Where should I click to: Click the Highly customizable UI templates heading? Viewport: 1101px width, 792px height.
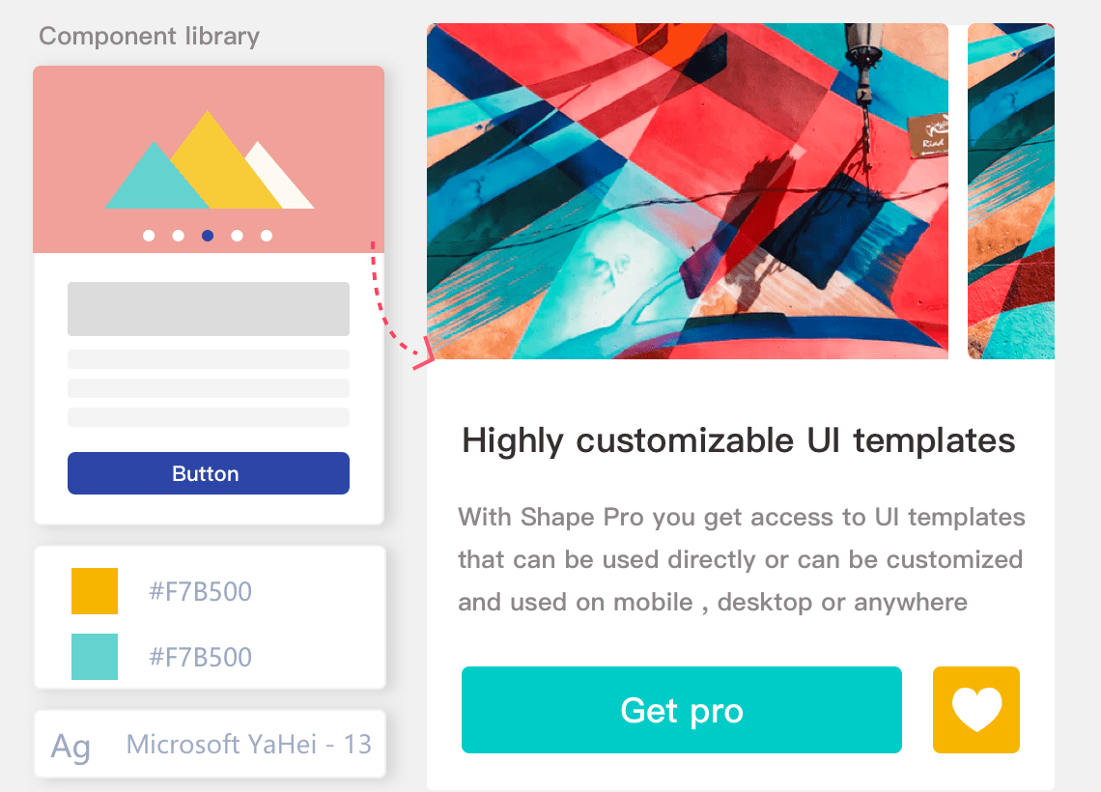739,440
